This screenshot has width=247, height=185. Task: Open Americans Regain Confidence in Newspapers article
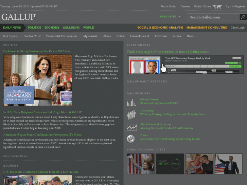(42, 135)
